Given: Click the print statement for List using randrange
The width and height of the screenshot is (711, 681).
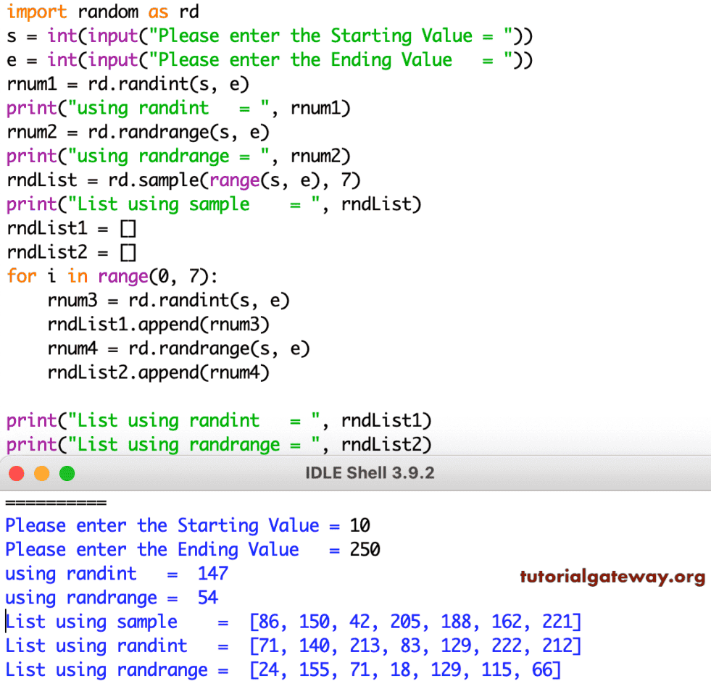Looking at the screenshot, I should (x=217, y=444).
